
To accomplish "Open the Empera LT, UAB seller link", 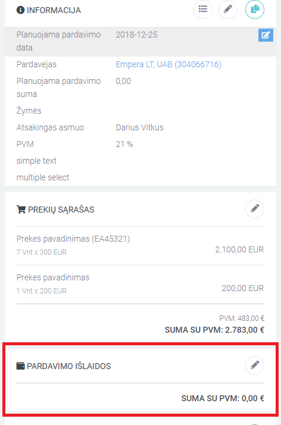I will tap(168, 64).
